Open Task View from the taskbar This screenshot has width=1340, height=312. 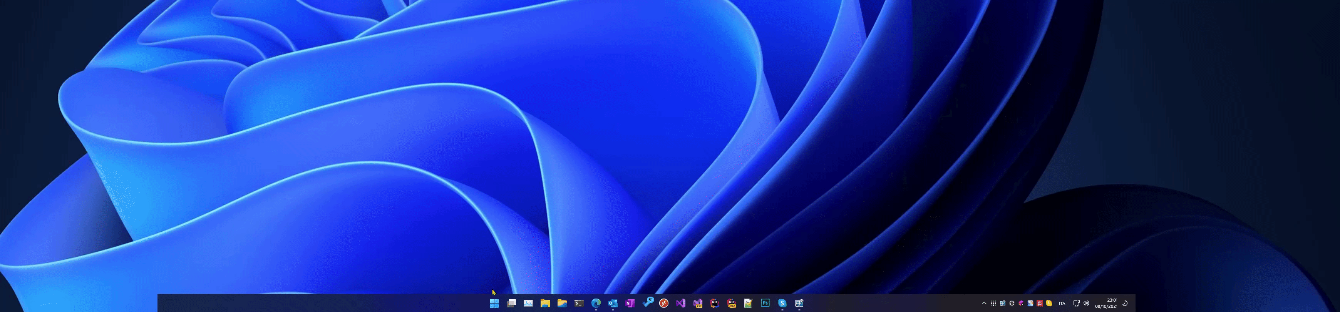click(511, 303)
